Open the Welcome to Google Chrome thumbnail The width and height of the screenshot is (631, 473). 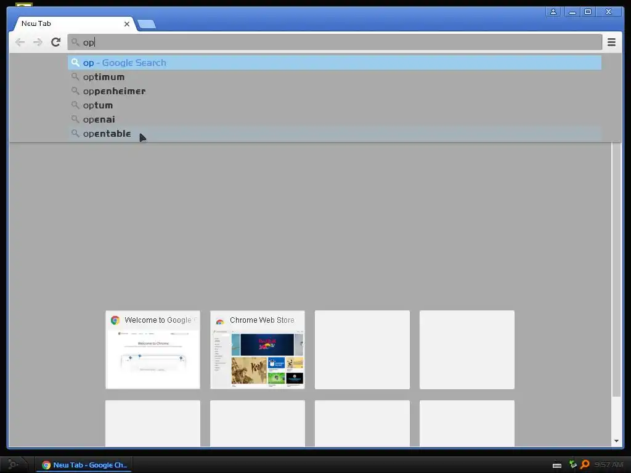tap(153, 350)
